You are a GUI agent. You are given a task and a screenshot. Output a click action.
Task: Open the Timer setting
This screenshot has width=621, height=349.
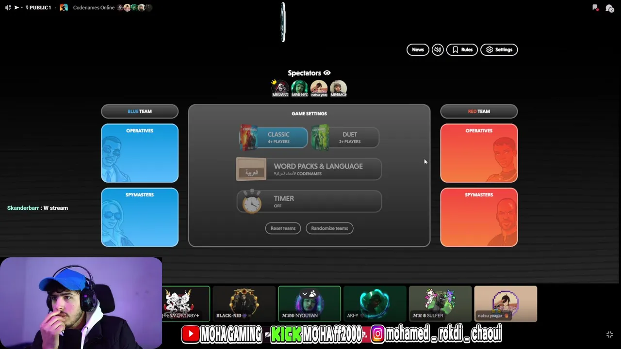[x=309, y=202]
